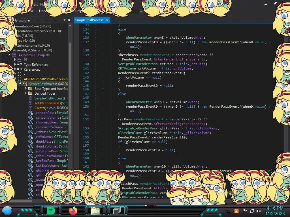The width and height of the screenshot is (290, 217).
Task: Click the _cartoonVolume field icon
Action: (30, 117)
